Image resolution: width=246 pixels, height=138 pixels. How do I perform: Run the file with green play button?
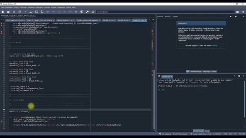(x=25, y=12)
